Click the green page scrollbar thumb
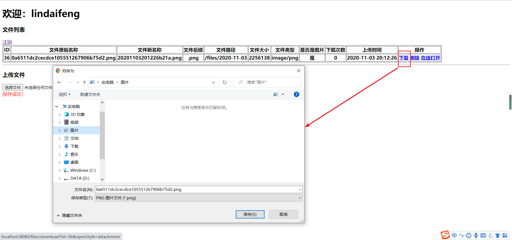The height and width of the screenshot is (240, 512). tap(510, 102)
